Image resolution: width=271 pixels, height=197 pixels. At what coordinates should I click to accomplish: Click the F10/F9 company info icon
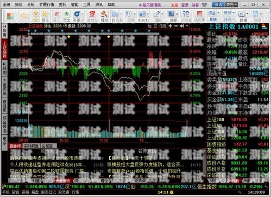tap(143, 16)
